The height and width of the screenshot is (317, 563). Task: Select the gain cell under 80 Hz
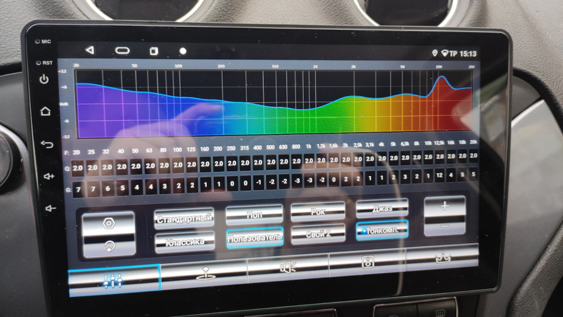click(x=164, y=186)
